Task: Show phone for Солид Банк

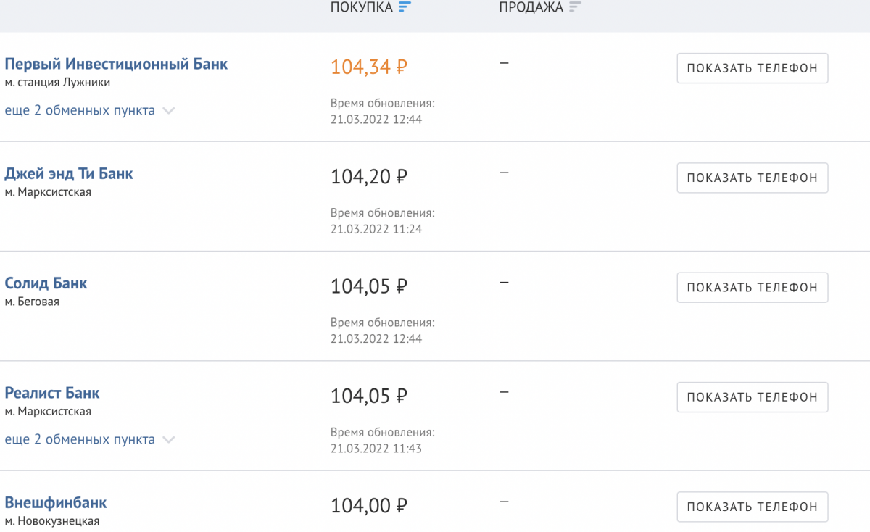Action: [753, 287]
